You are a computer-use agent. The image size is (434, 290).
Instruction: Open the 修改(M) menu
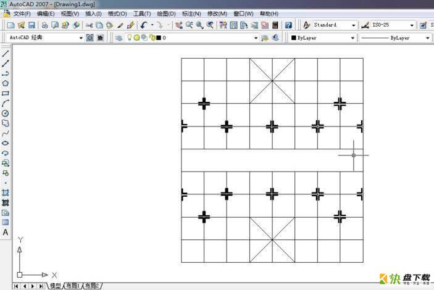217,14
